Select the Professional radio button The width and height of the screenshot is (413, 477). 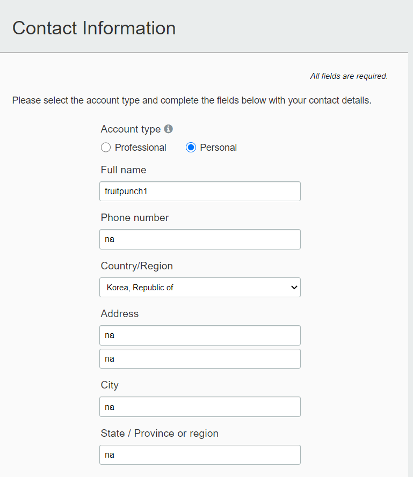point(106,148)
